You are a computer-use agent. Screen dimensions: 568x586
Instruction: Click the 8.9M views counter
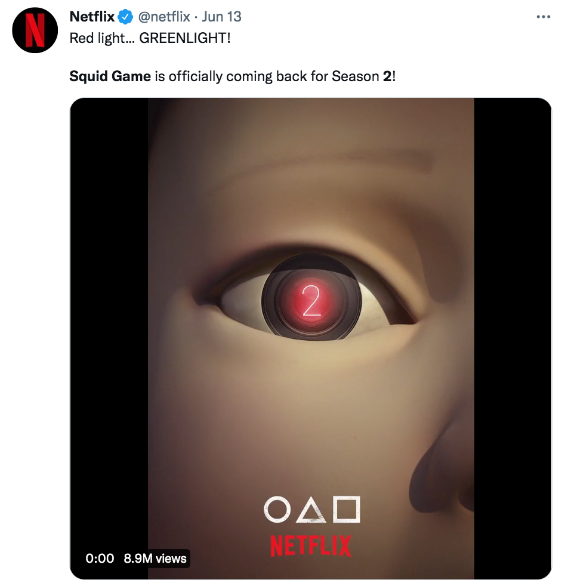155,559
